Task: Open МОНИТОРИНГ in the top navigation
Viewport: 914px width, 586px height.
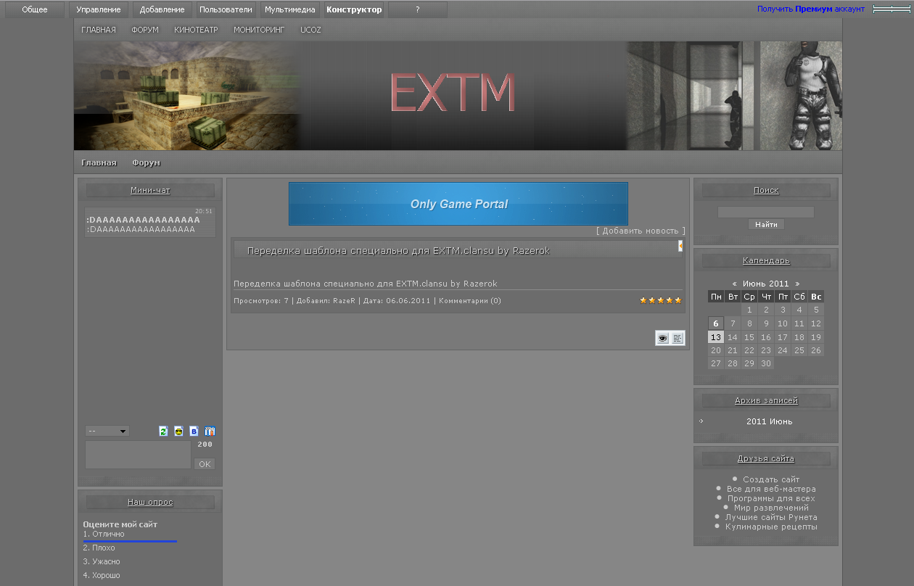Action: tap(259, 30)
